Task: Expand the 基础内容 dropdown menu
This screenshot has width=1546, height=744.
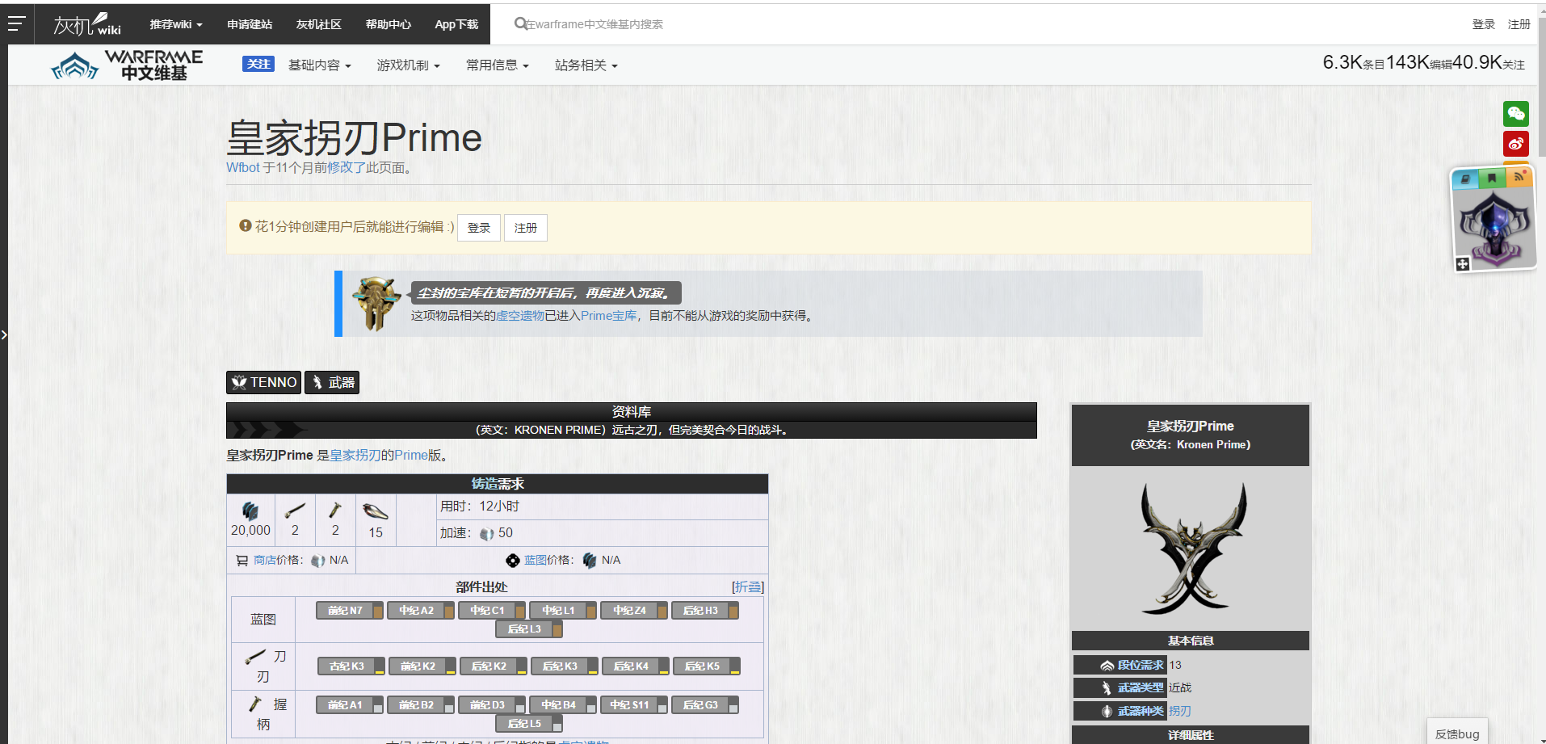Action: tap(320, 65)
